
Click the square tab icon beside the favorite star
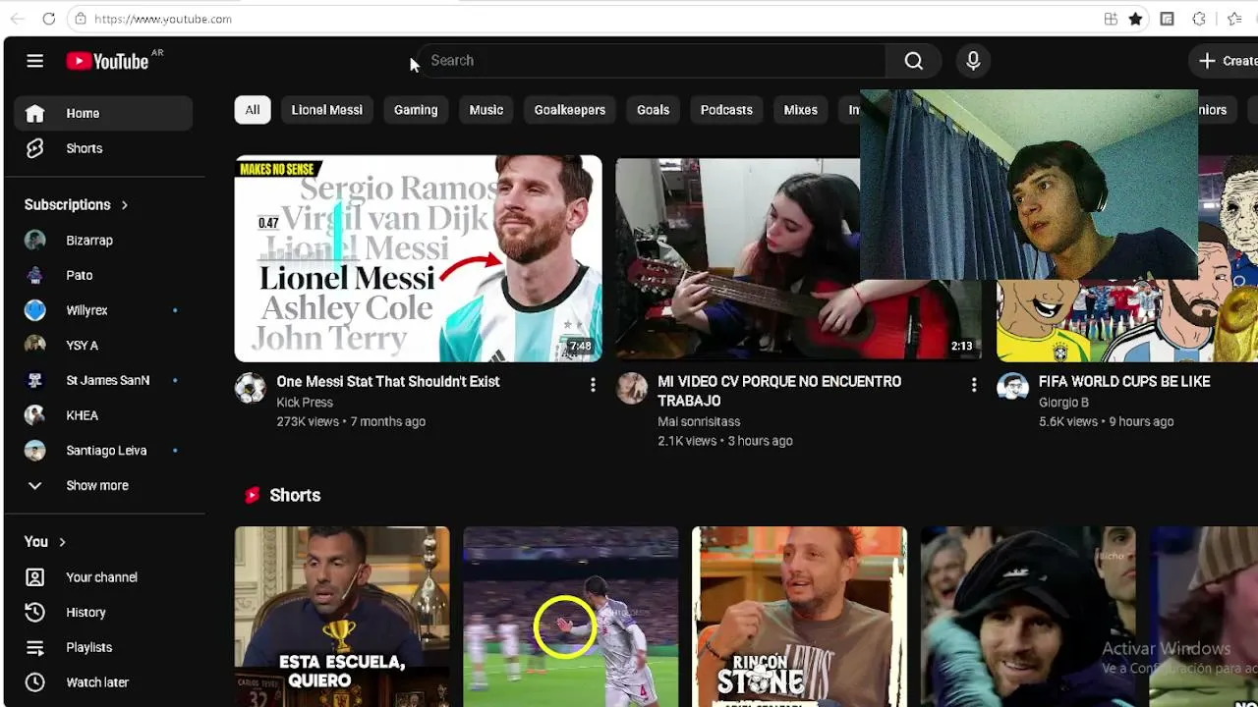coord(1167,19)
